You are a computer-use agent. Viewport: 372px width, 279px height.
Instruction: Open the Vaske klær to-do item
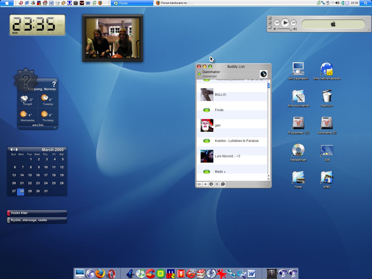(37, 213)
